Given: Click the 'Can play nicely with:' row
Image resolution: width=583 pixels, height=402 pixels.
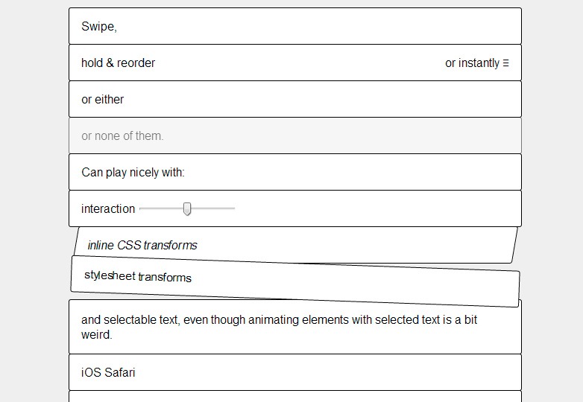Looking at the screenshot, I should pyautogui.click(x=294, y=173).
